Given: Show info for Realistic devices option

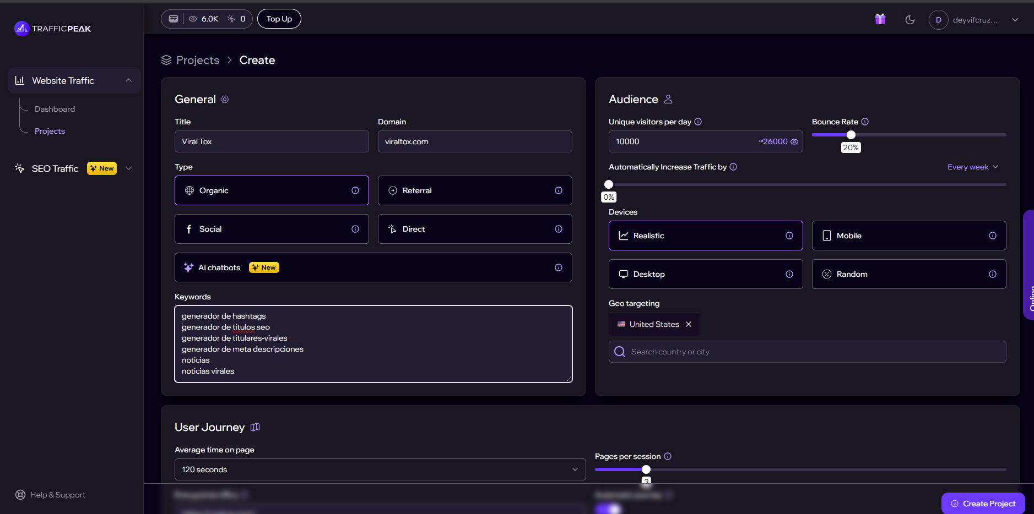Looking at the screenshot, I should [x=789, y=236].
